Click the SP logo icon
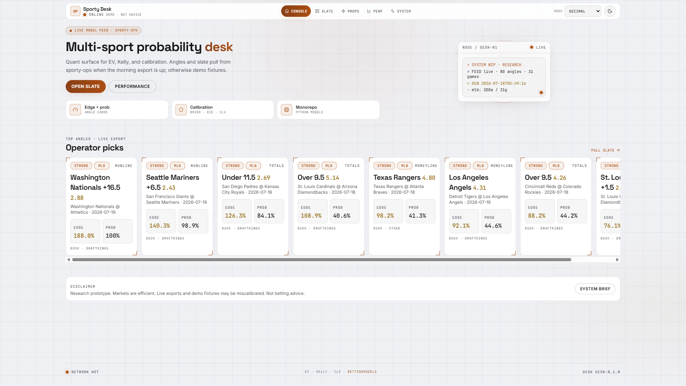 [x=75, y=11]
